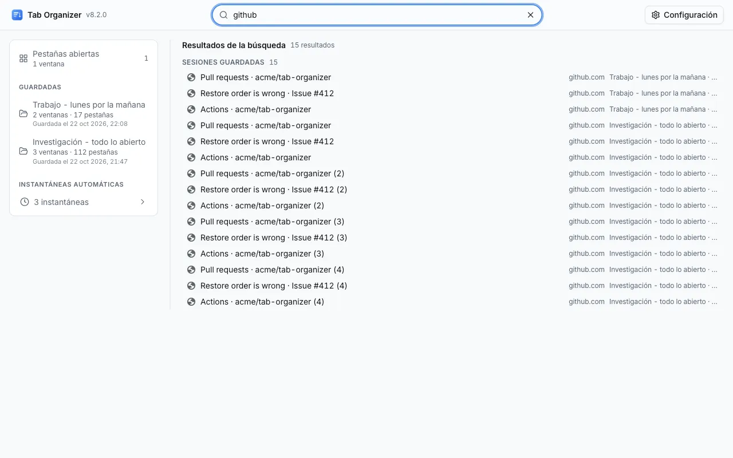This screenshot has width=733, height=458.
Task: Open unnumbered Pull requests result from Investigación
Action: point(452,125)
